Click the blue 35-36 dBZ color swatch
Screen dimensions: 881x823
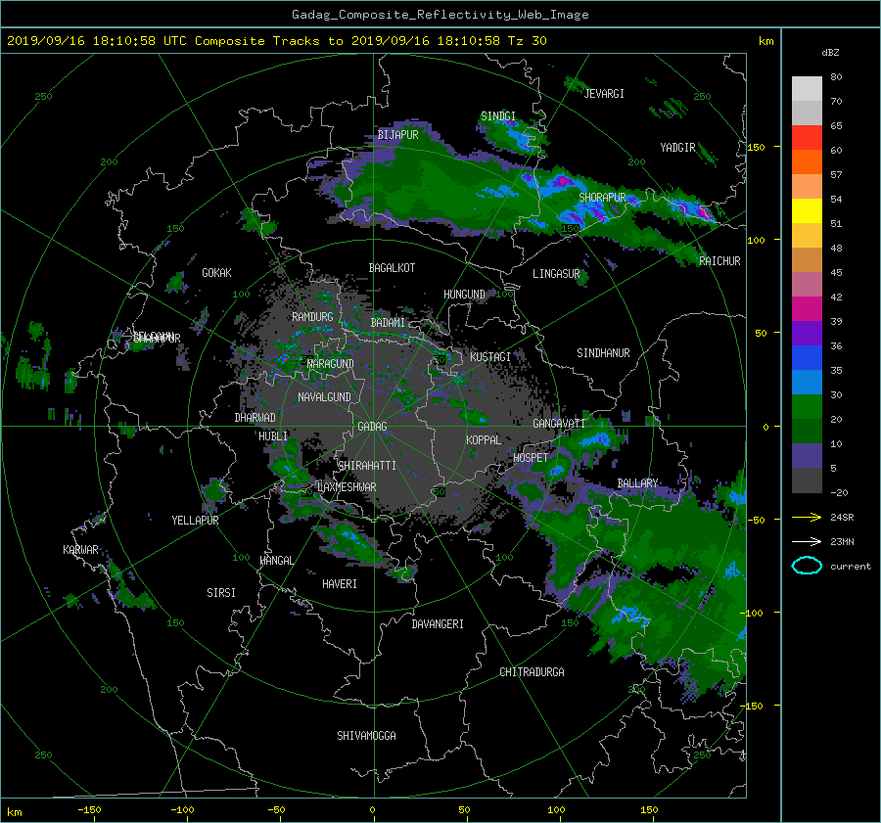click(x=807, y=358)
